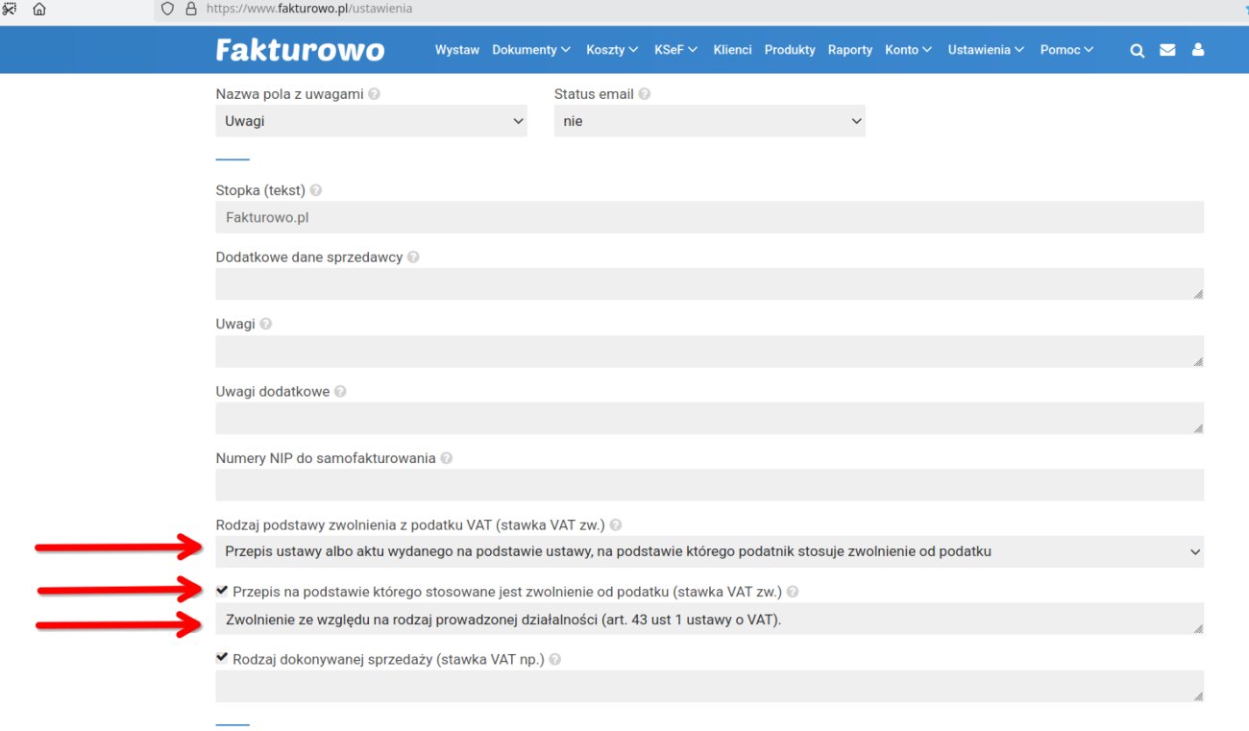
Task: Open the Dokumenty menu
Action: click(x=530, y=50)
